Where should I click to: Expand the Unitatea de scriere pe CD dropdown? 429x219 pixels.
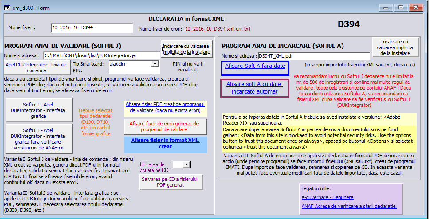click(x=187, y=164)
